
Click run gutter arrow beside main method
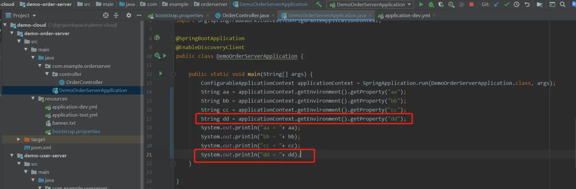161,74
